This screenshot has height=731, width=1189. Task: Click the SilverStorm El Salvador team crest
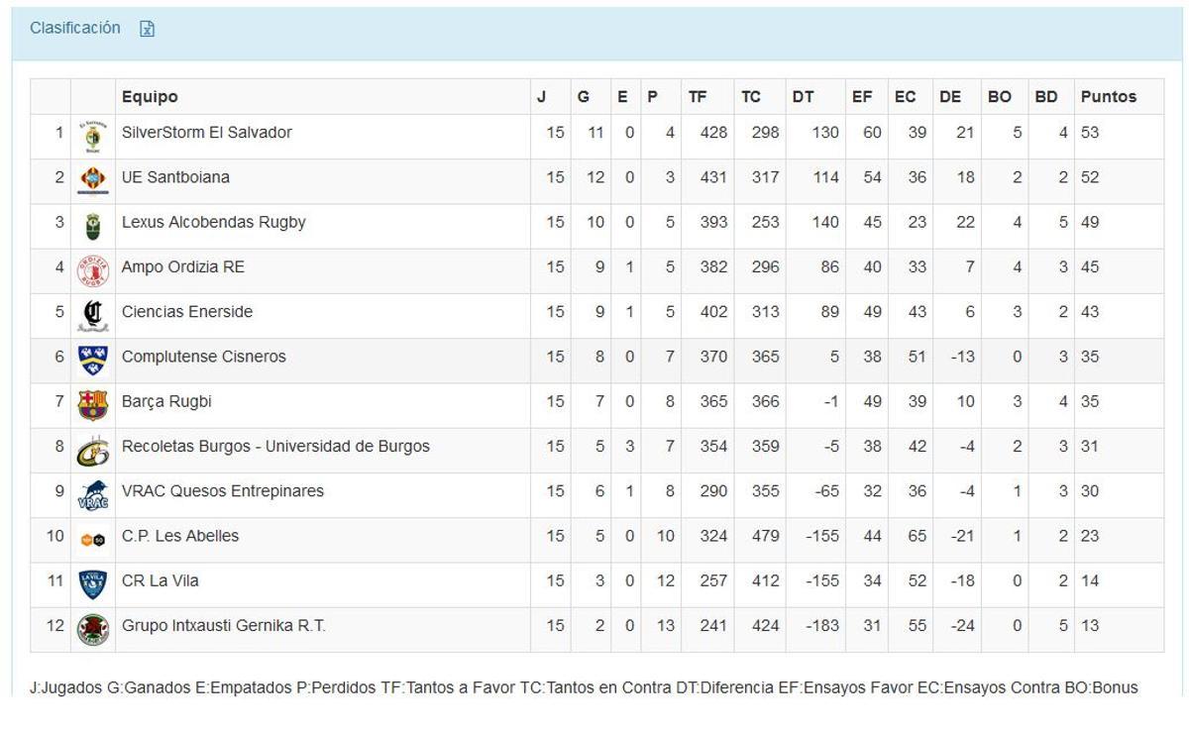pyautogui.click(x=93, y=137)
